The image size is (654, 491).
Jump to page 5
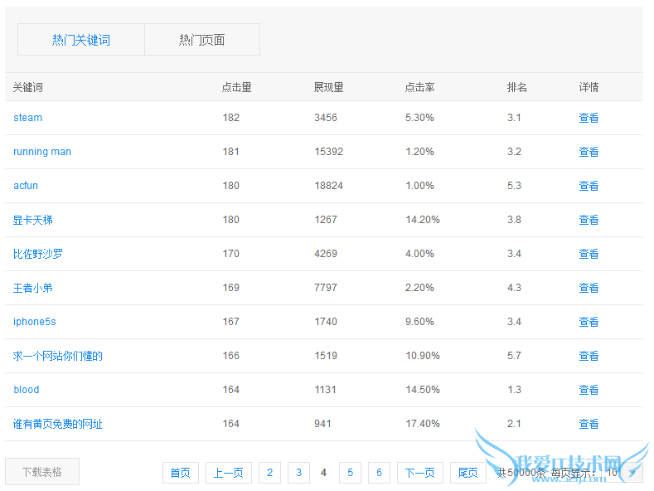[351, 473]
